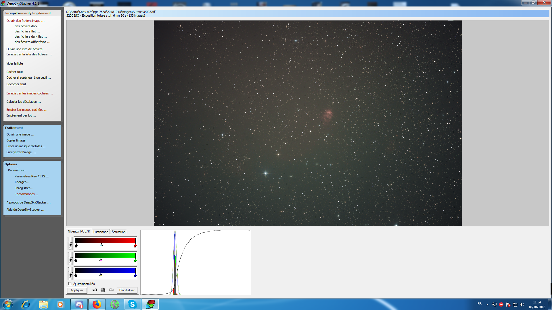552x310 pixels.
Task: Click the log curve button for the green channel
Action: 70,258
